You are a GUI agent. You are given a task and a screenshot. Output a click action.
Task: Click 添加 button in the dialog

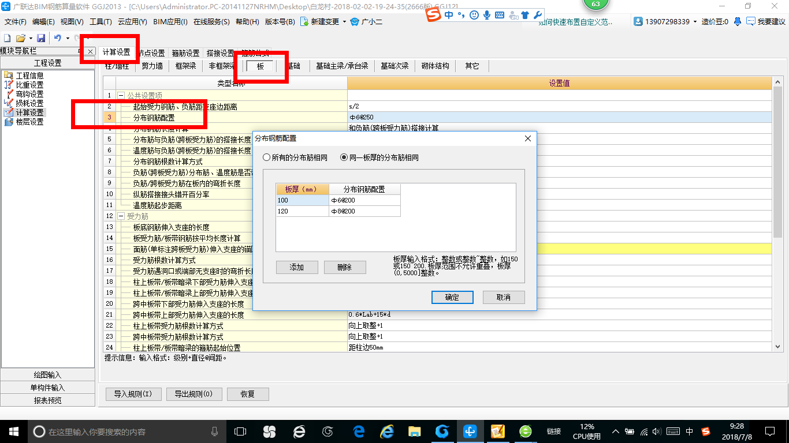pyautogui.click(x=297, y=268)
